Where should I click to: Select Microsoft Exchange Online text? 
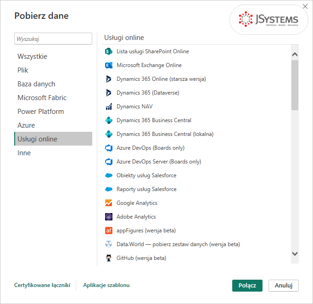[x=149, y=65]
